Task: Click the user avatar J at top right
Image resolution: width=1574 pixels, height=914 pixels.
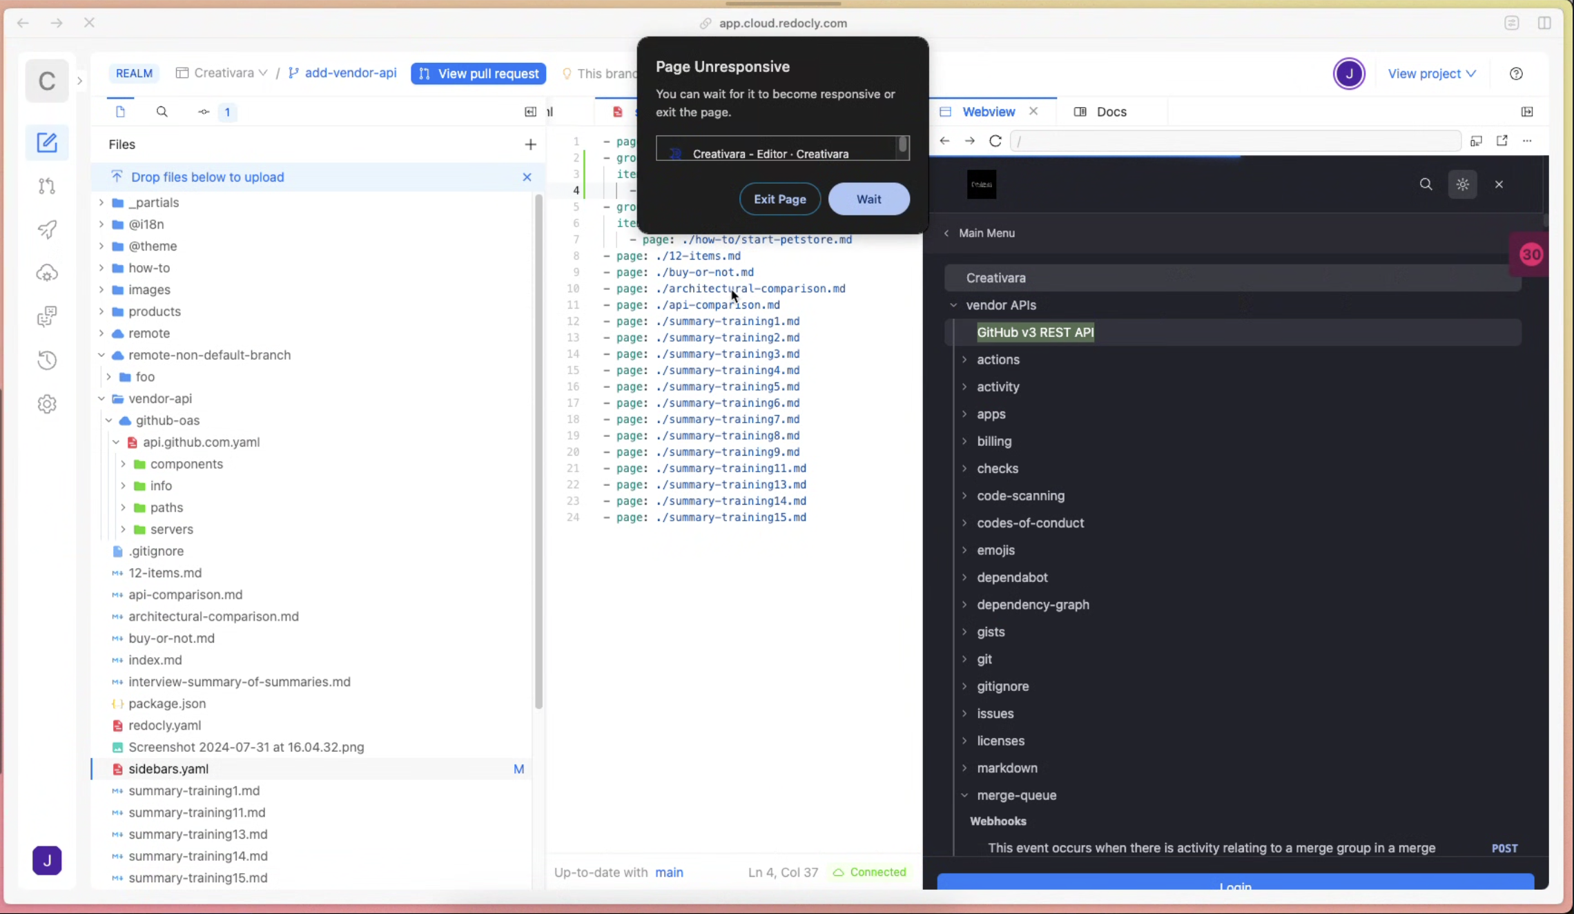Action: point(1349,74)
